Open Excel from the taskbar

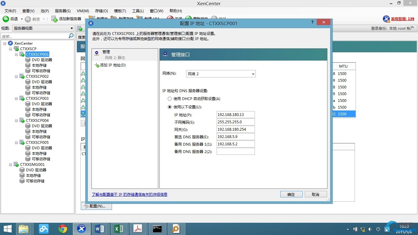tap(118, 229)
